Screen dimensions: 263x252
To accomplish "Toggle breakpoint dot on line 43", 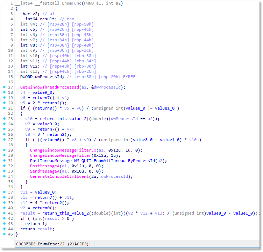I will pos(4,224).
